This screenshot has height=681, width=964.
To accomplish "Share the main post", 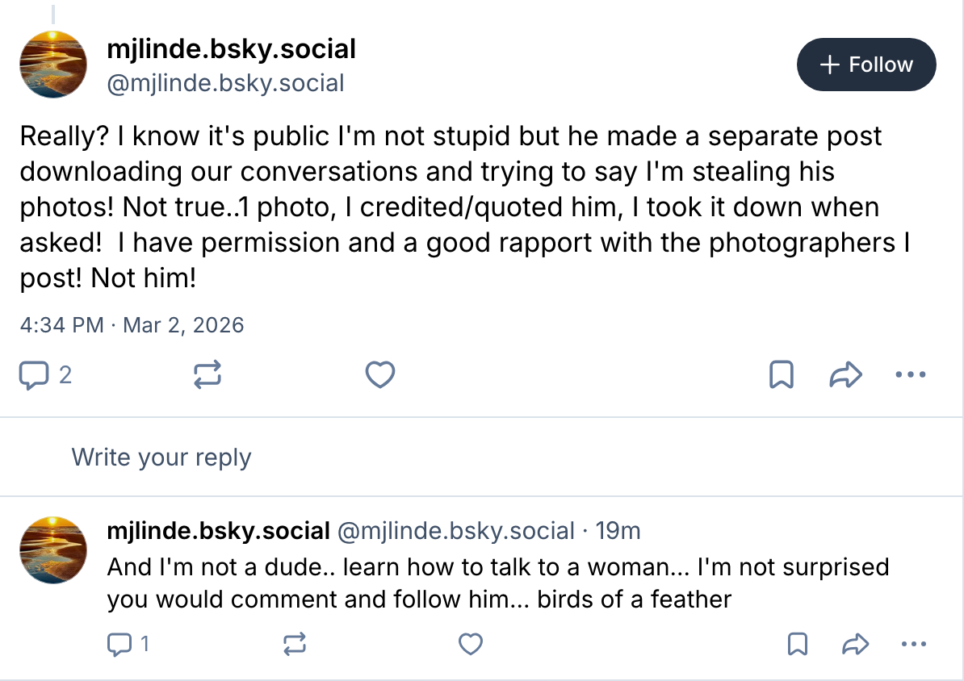I will click(x=846, y=375).
